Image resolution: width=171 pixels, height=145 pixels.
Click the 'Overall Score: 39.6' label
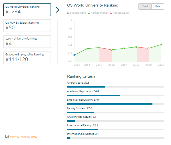coord(78,83)
